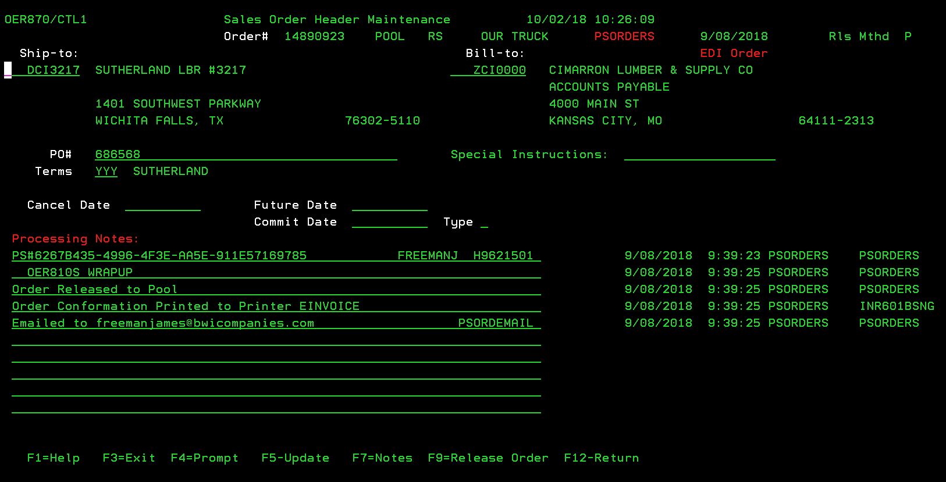This screenshot has height=482, width=946.
Task: Click the OER810S WRAPUP processing note line
Action: [276, 273]
